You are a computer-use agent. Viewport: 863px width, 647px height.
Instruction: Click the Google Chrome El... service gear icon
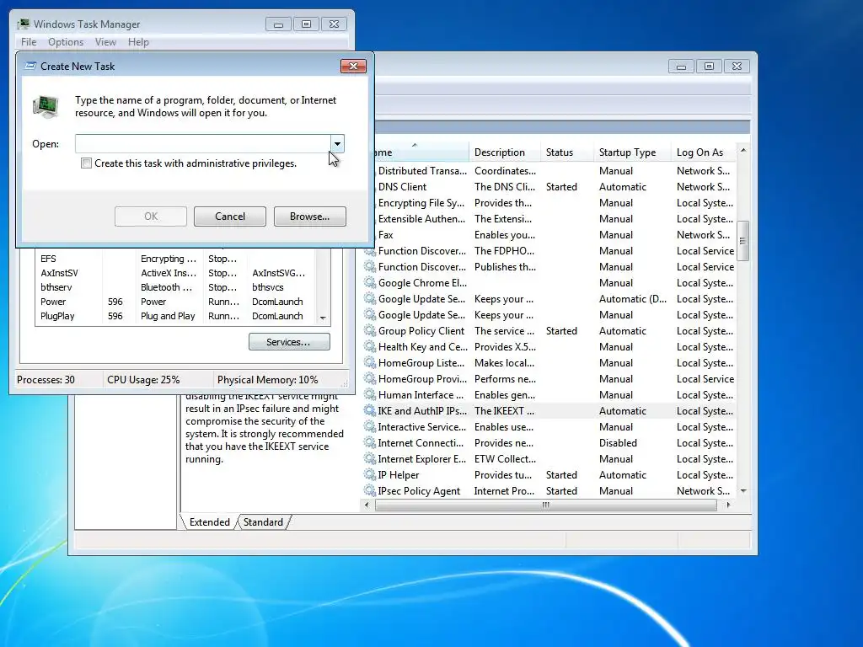tap(370, 283)
